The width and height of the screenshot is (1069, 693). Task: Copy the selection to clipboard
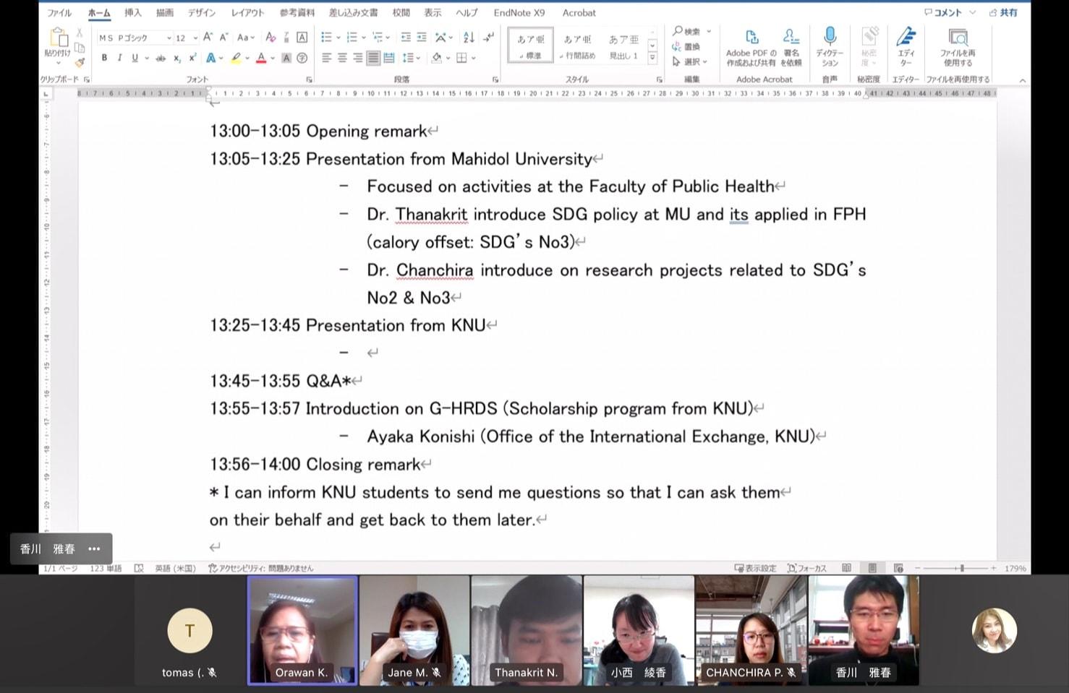(80, 48)
